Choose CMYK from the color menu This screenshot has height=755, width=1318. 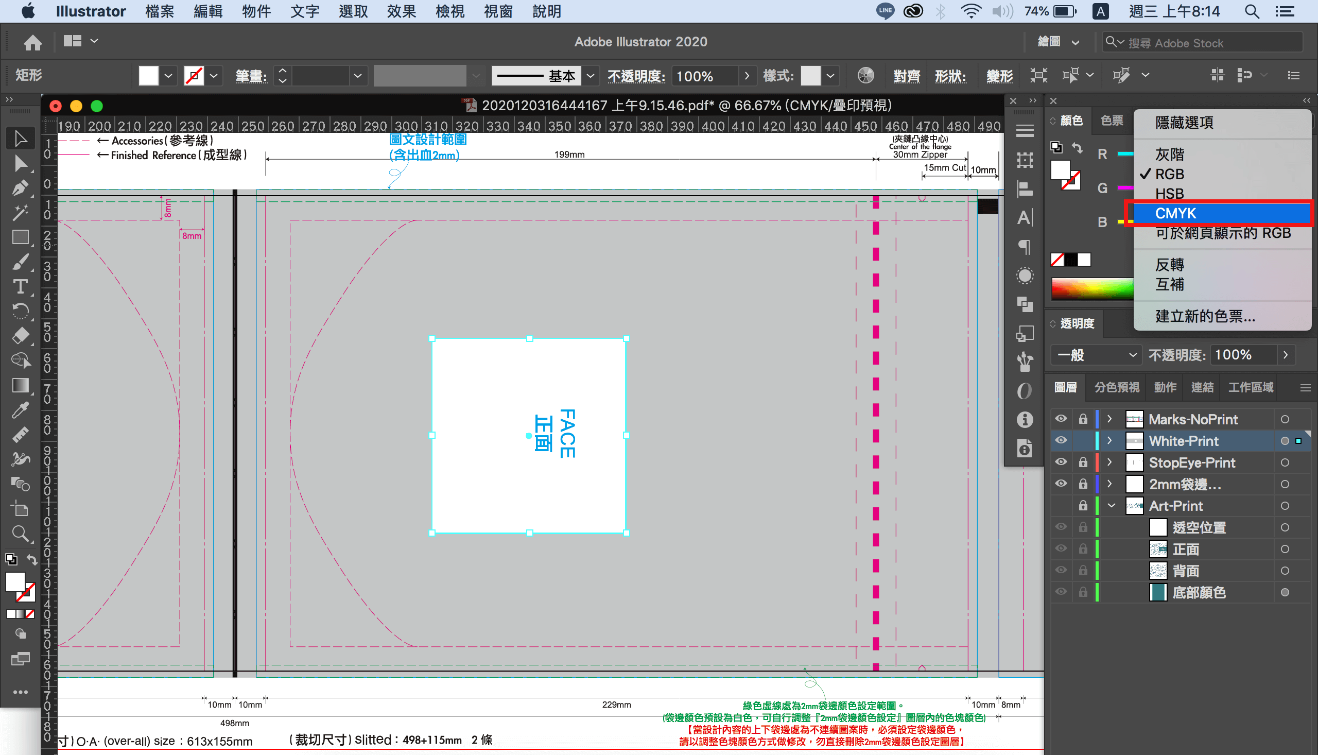click(x=1175, y=213)
